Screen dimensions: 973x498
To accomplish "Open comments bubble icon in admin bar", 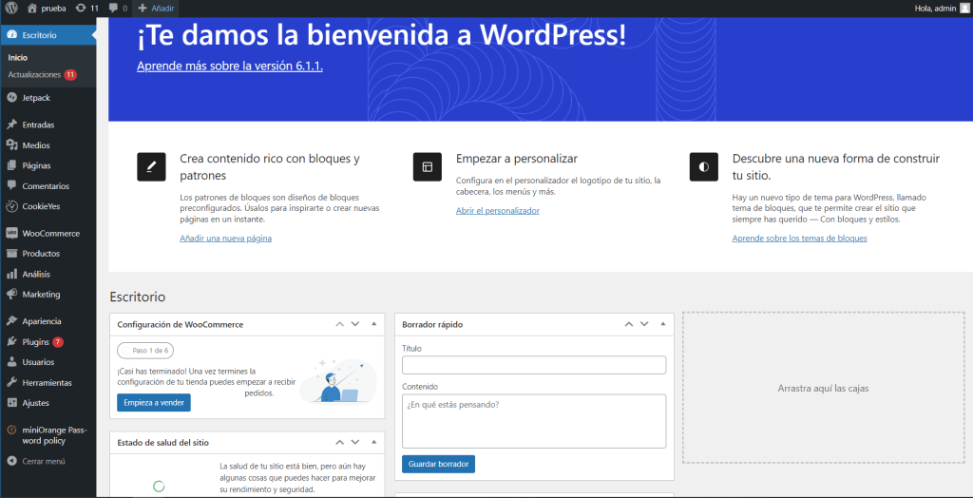I will coord(114,9).
